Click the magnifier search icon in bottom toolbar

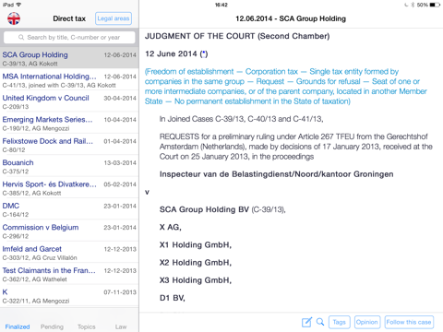coord(320,322)
